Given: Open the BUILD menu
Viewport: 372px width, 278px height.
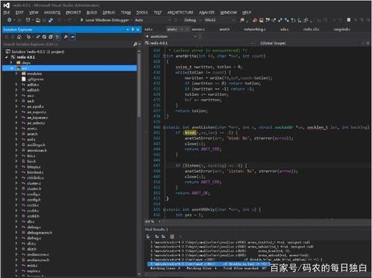Looking at the screenshot, I should tap(92, 13).
